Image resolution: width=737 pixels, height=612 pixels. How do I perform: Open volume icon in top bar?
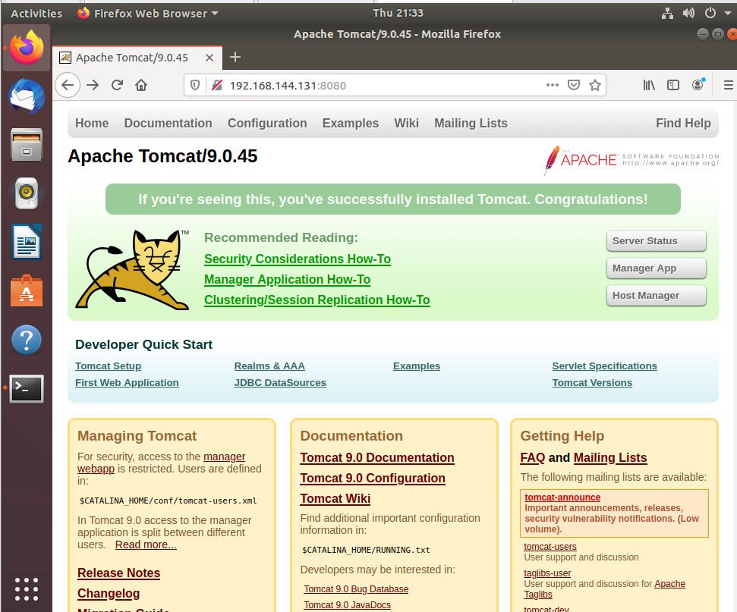click(x=688, y=13)
